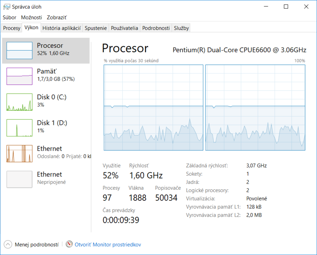Viewport: 317px width, 255px height.
Task: Click the first CPU usage graph
Action: 153,108
